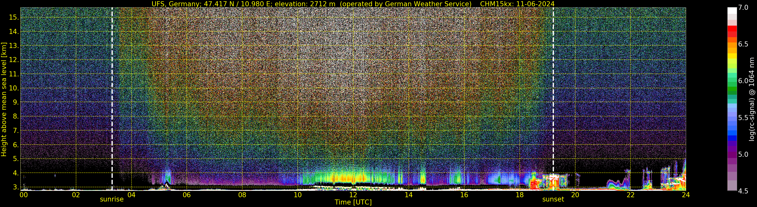This screenshot has width=757, height=207.
Task: Click the y-axis tick label '4.'
Action: coord(16,173)
